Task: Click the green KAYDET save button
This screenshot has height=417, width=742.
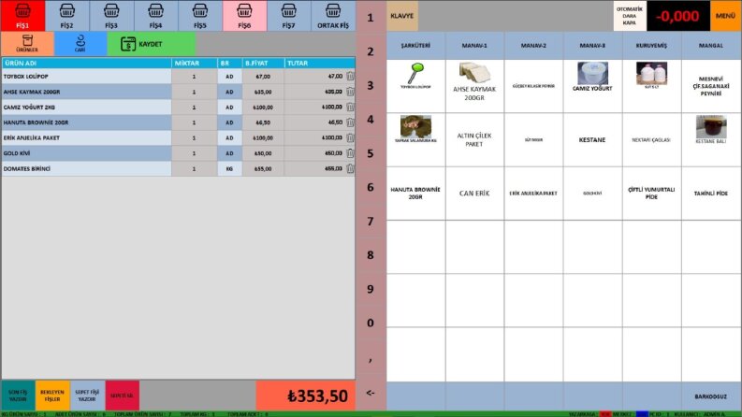Action: (152, 44)
